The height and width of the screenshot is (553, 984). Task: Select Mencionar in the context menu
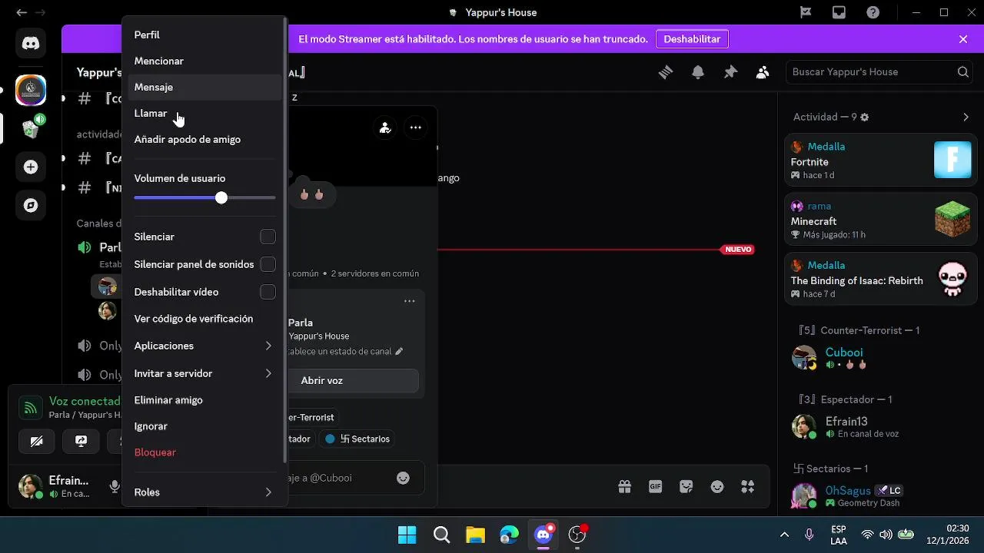tap(204, 61)
